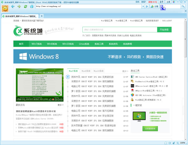Click the site search input field
Screen dimensions: 188x145
(120, 30)
